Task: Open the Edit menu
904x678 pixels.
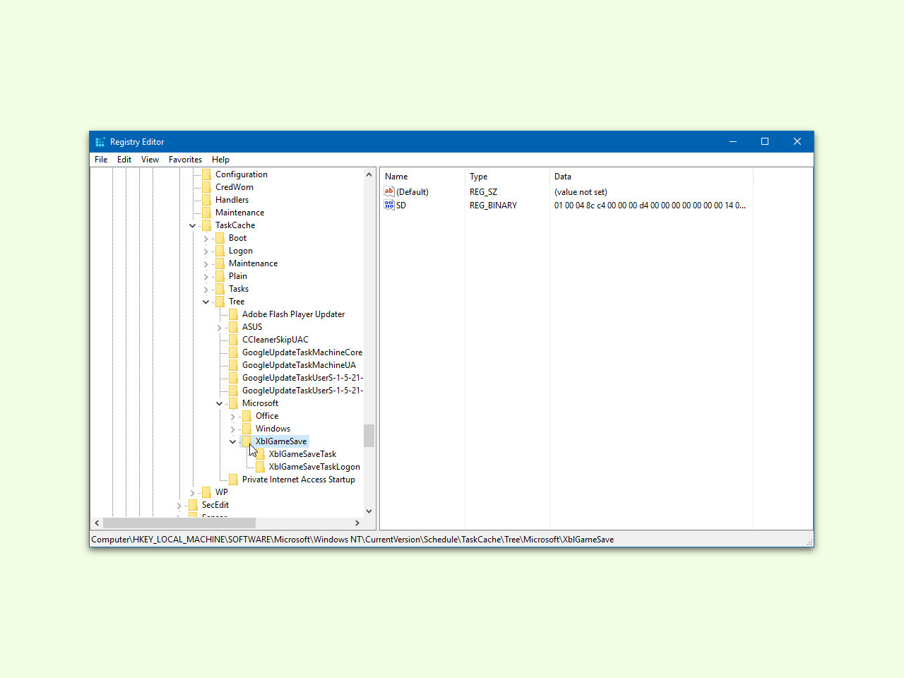Action: click(x=124, y=160)
